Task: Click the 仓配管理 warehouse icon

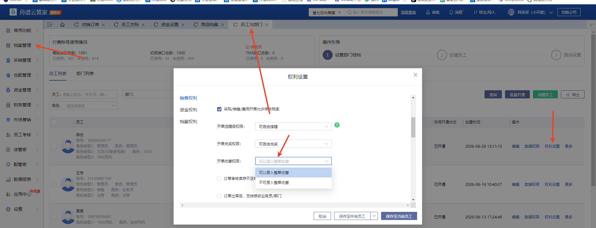Action: point(8,75)
